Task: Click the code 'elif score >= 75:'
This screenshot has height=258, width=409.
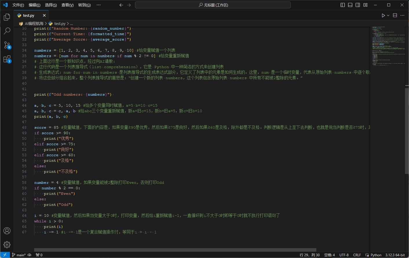Action: pos(55,144)
